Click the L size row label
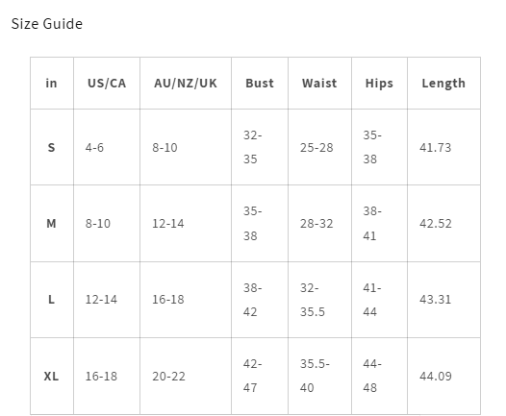The image size is (506, 416). (51, 300)
